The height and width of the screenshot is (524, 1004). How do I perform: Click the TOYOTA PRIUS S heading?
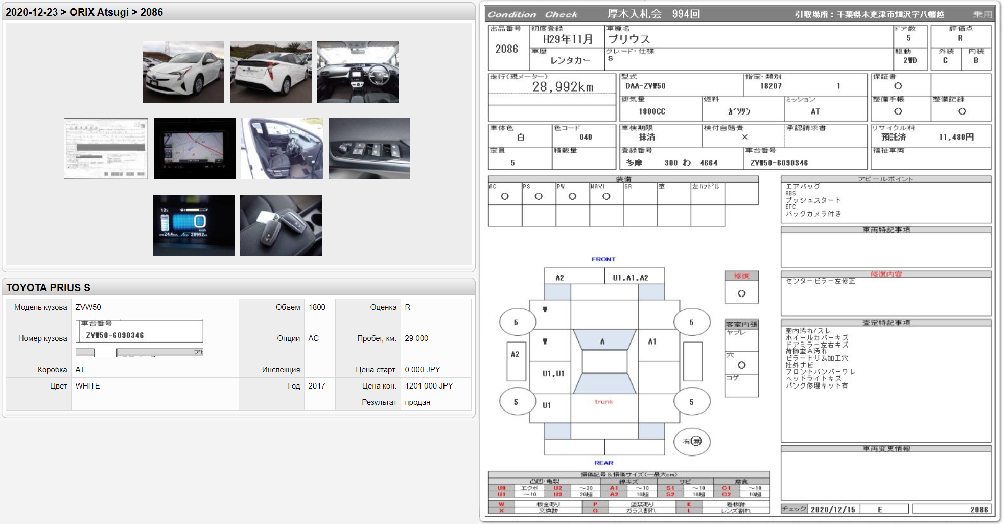coord(48,288)
